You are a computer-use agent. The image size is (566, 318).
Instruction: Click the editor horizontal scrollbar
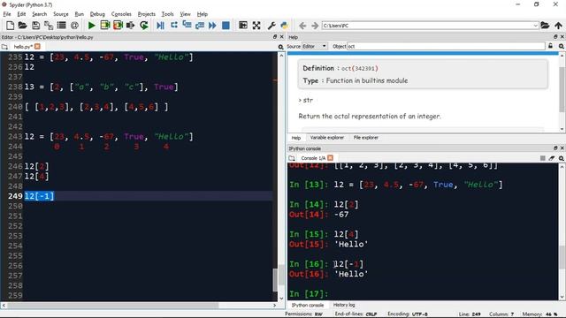(x=112, y=305)
